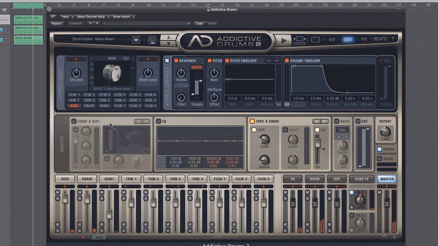This screenshot has width=438, height=246.
Task: Mute the SNARE mixer channel
Action: 79,192
